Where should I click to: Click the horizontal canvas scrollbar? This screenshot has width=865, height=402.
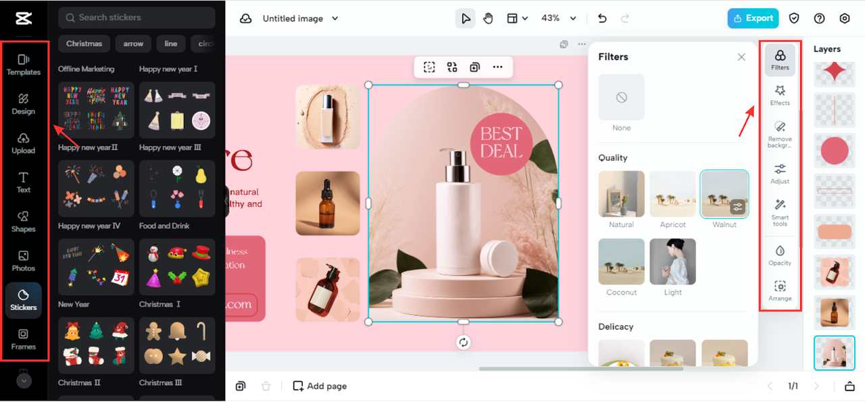click(581, 369)
